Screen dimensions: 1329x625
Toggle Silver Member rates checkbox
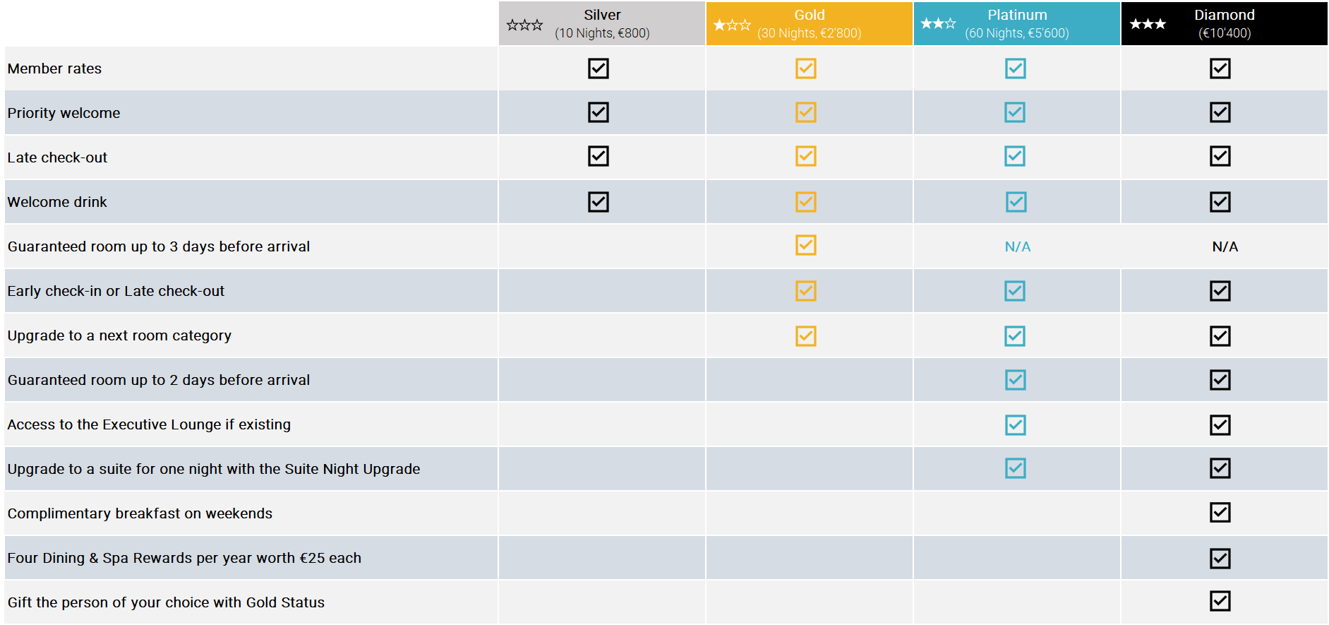tap(599, 69)
